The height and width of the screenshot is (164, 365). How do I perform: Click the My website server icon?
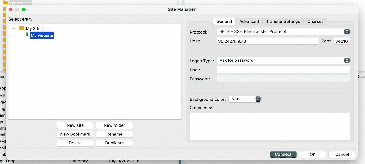pos(27,35)
